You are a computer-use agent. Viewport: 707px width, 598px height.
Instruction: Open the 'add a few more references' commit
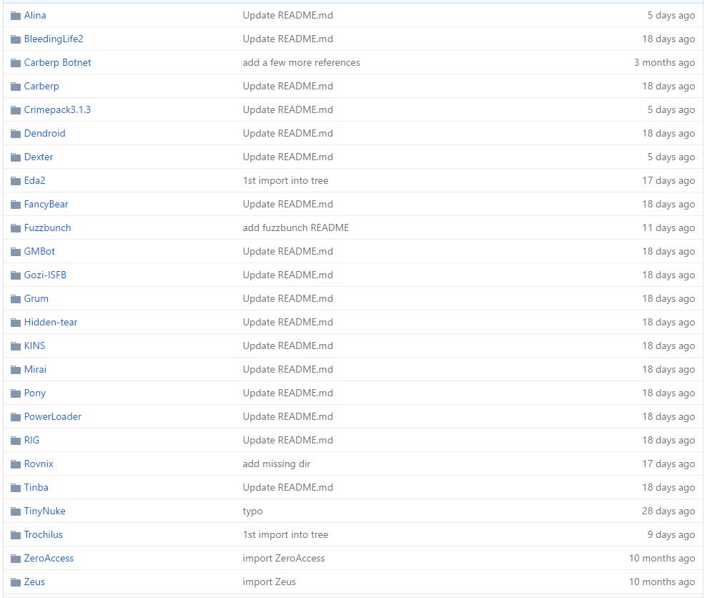301,62
